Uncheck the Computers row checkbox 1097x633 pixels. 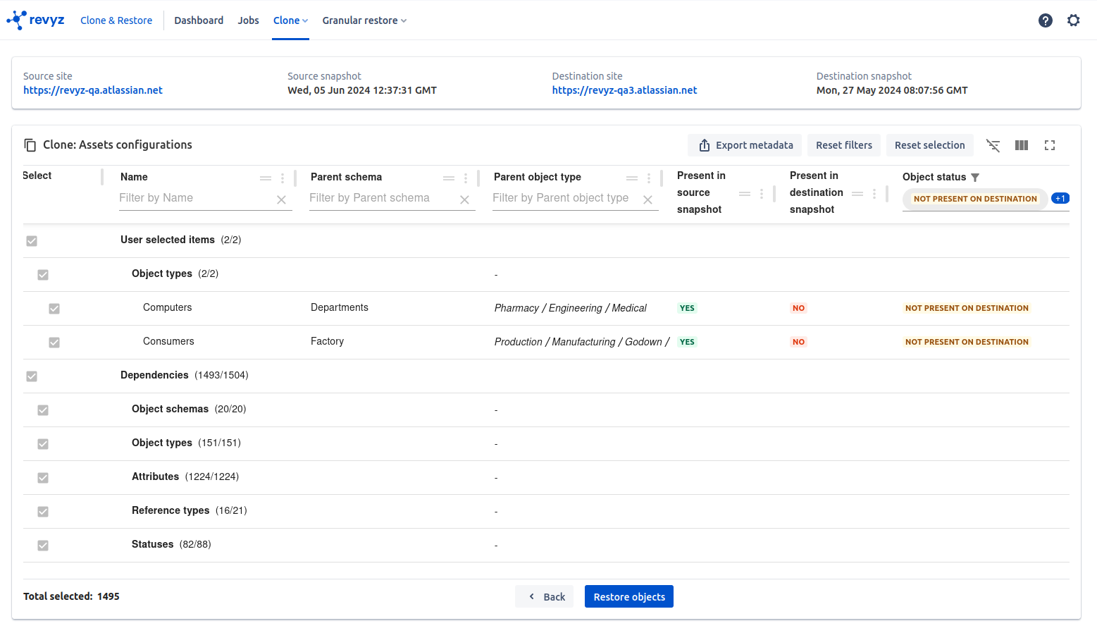click(54, 309)
